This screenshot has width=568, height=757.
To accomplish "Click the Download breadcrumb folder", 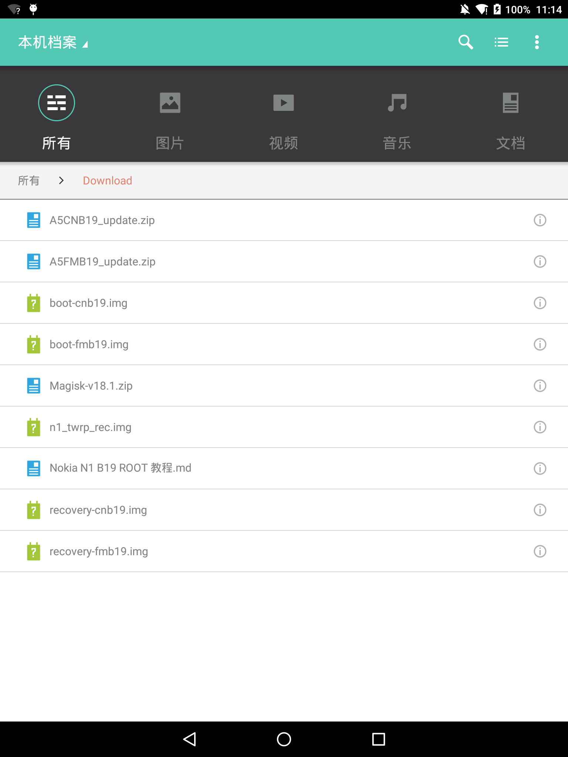I will [108, 181].
